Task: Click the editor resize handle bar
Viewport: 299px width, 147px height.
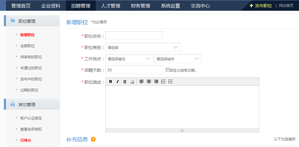Action: (x=182, y=130)
